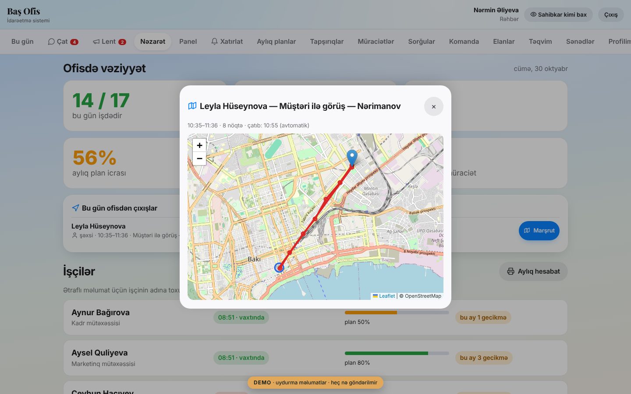Open Aynur Bağırova's employee details
This screenshot has width=631, height=394.
[x=100, y=313]
